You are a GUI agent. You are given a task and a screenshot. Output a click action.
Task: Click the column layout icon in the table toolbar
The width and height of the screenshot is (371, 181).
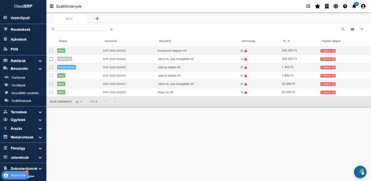(352, 29)
